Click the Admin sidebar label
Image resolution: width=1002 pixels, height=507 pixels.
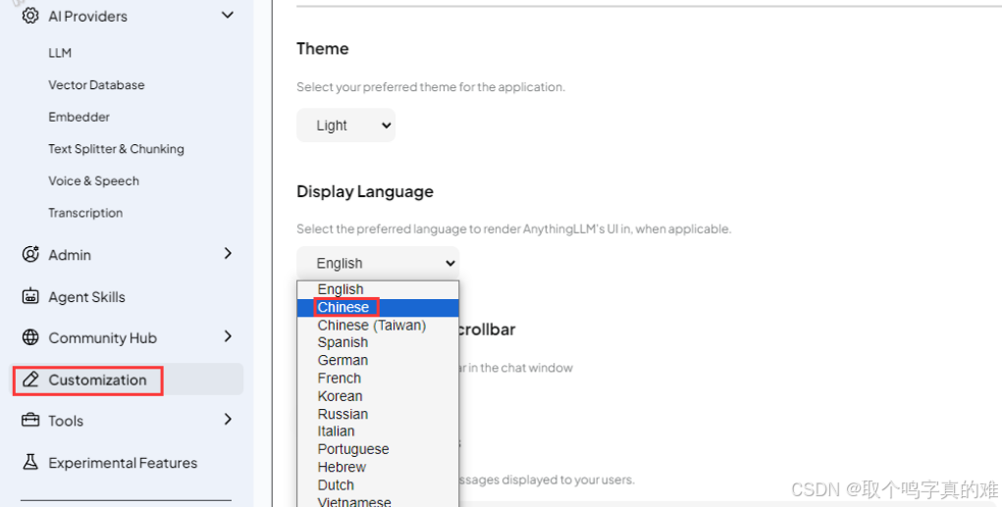[70, 255]
